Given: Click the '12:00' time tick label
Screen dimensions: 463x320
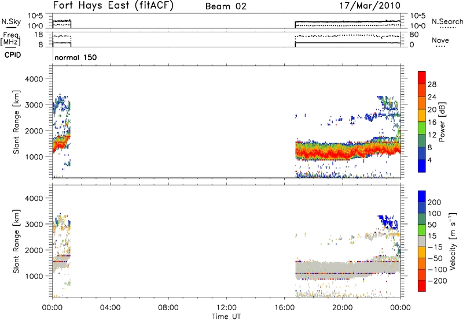Looking at the screenshot, I should click(x=226, y=308).
